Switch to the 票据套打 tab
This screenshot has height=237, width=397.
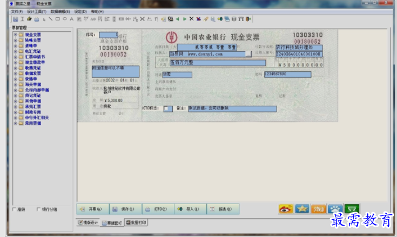point(112,223)
